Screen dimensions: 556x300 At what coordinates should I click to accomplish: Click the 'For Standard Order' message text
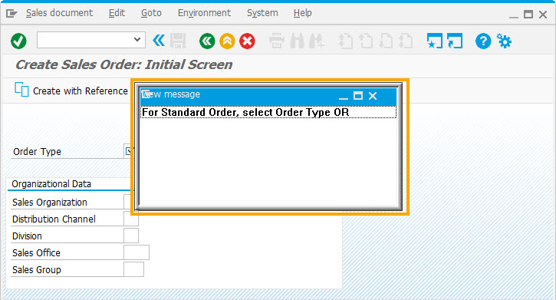tap(245, 113)
